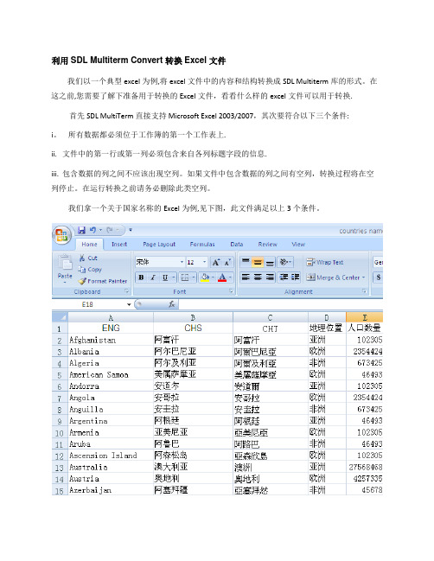Viewport: 434px width, 561px height.
Task: Toggle Bottom Align for cells
Action: (x=270, y=262)
